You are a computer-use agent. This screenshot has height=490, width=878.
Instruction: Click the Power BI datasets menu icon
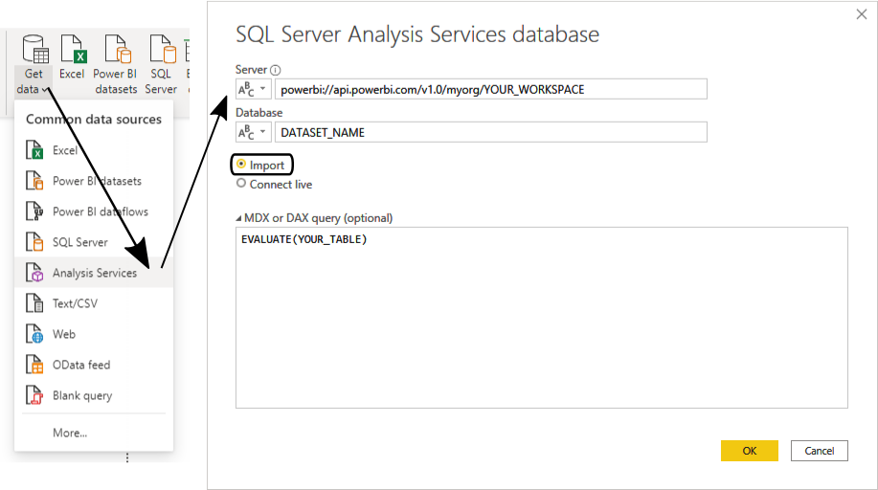click(x=34, y=181)
